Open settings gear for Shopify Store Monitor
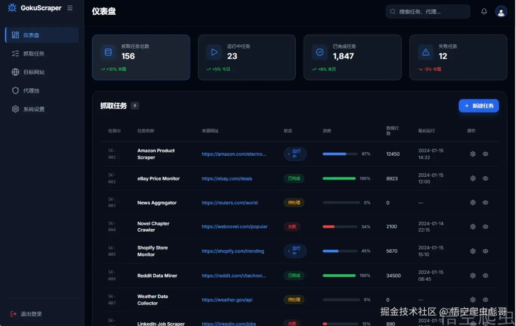Viewport: 516px width, 326px height. click(x=473, y=251)
